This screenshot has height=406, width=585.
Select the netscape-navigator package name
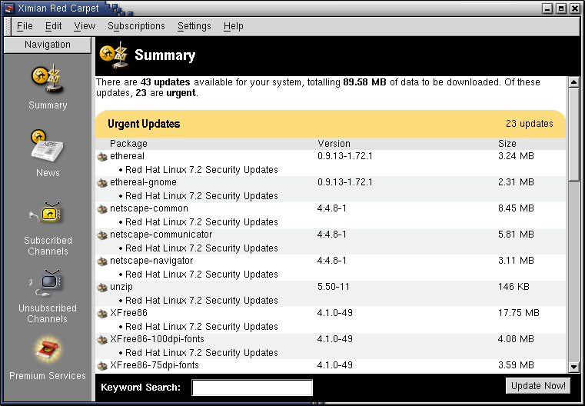[151, 261]
